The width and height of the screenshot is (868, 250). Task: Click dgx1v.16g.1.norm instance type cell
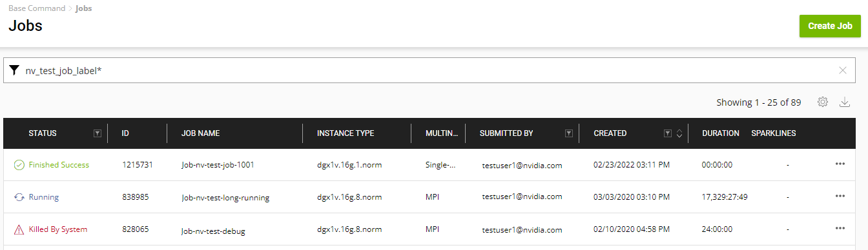pyautogui.click(x=349, y=165)
